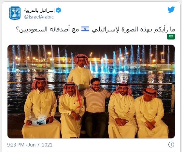Screen dimensions: 182x152
Task: Click the Israeli flag emoji in tweet
Action: point(85,29)
